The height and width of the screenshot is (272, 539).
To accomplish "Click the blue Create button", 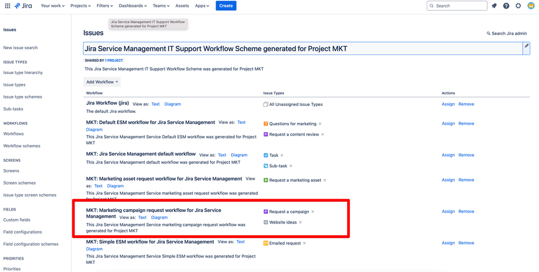I will coord(226,6).
